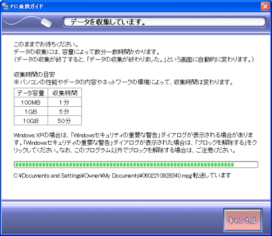Click the キャンセル button
This screenshot has height=236, width=272.
click(242, 220)
